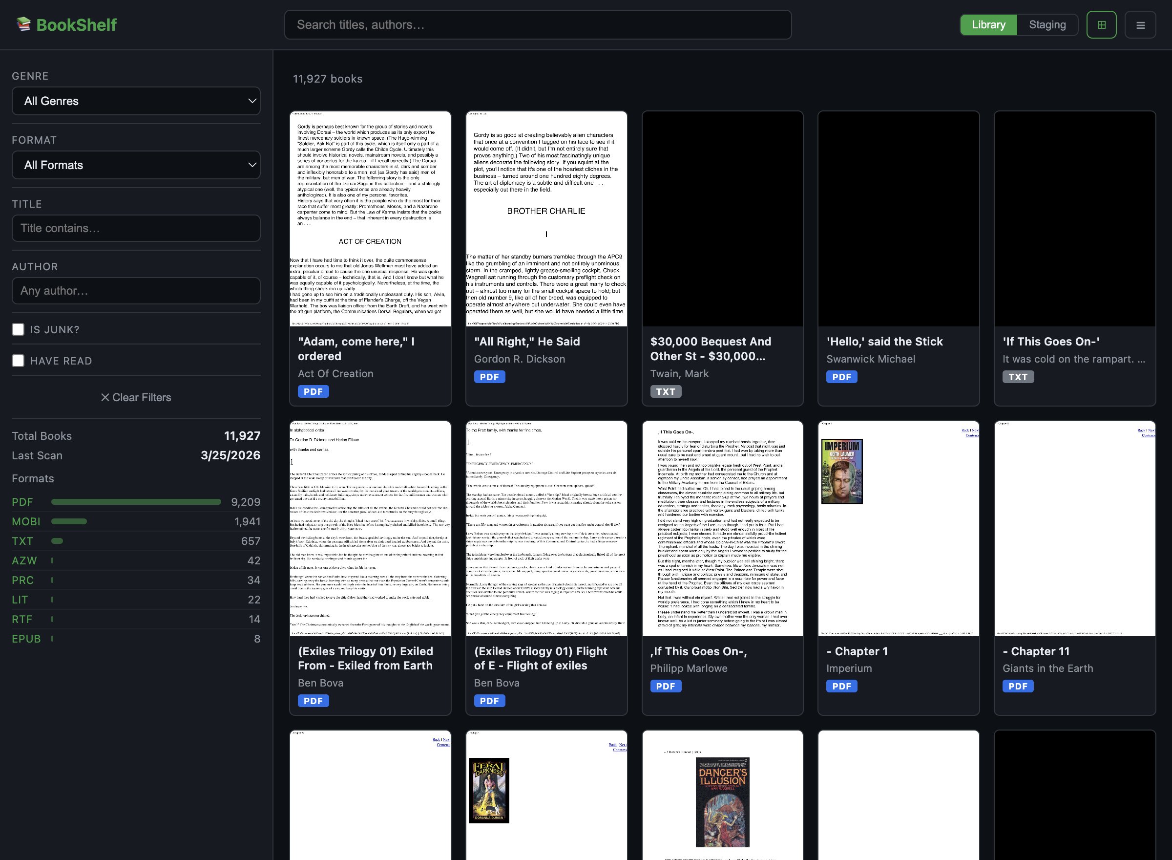Switch to list view icon
The image size is (1172, 860).
[1140, 25]
